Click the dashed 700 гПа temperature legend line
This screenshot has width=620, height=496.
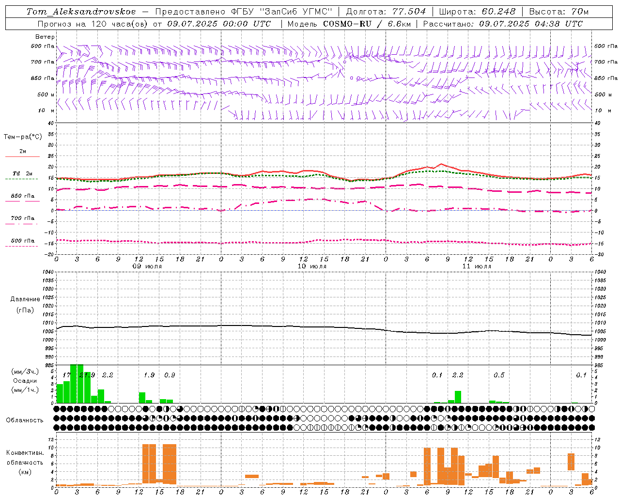pos(21,224)
